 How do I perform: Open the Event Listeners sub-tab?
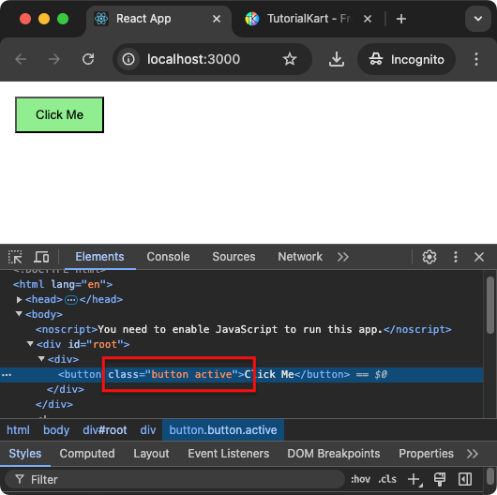point(229,454)
